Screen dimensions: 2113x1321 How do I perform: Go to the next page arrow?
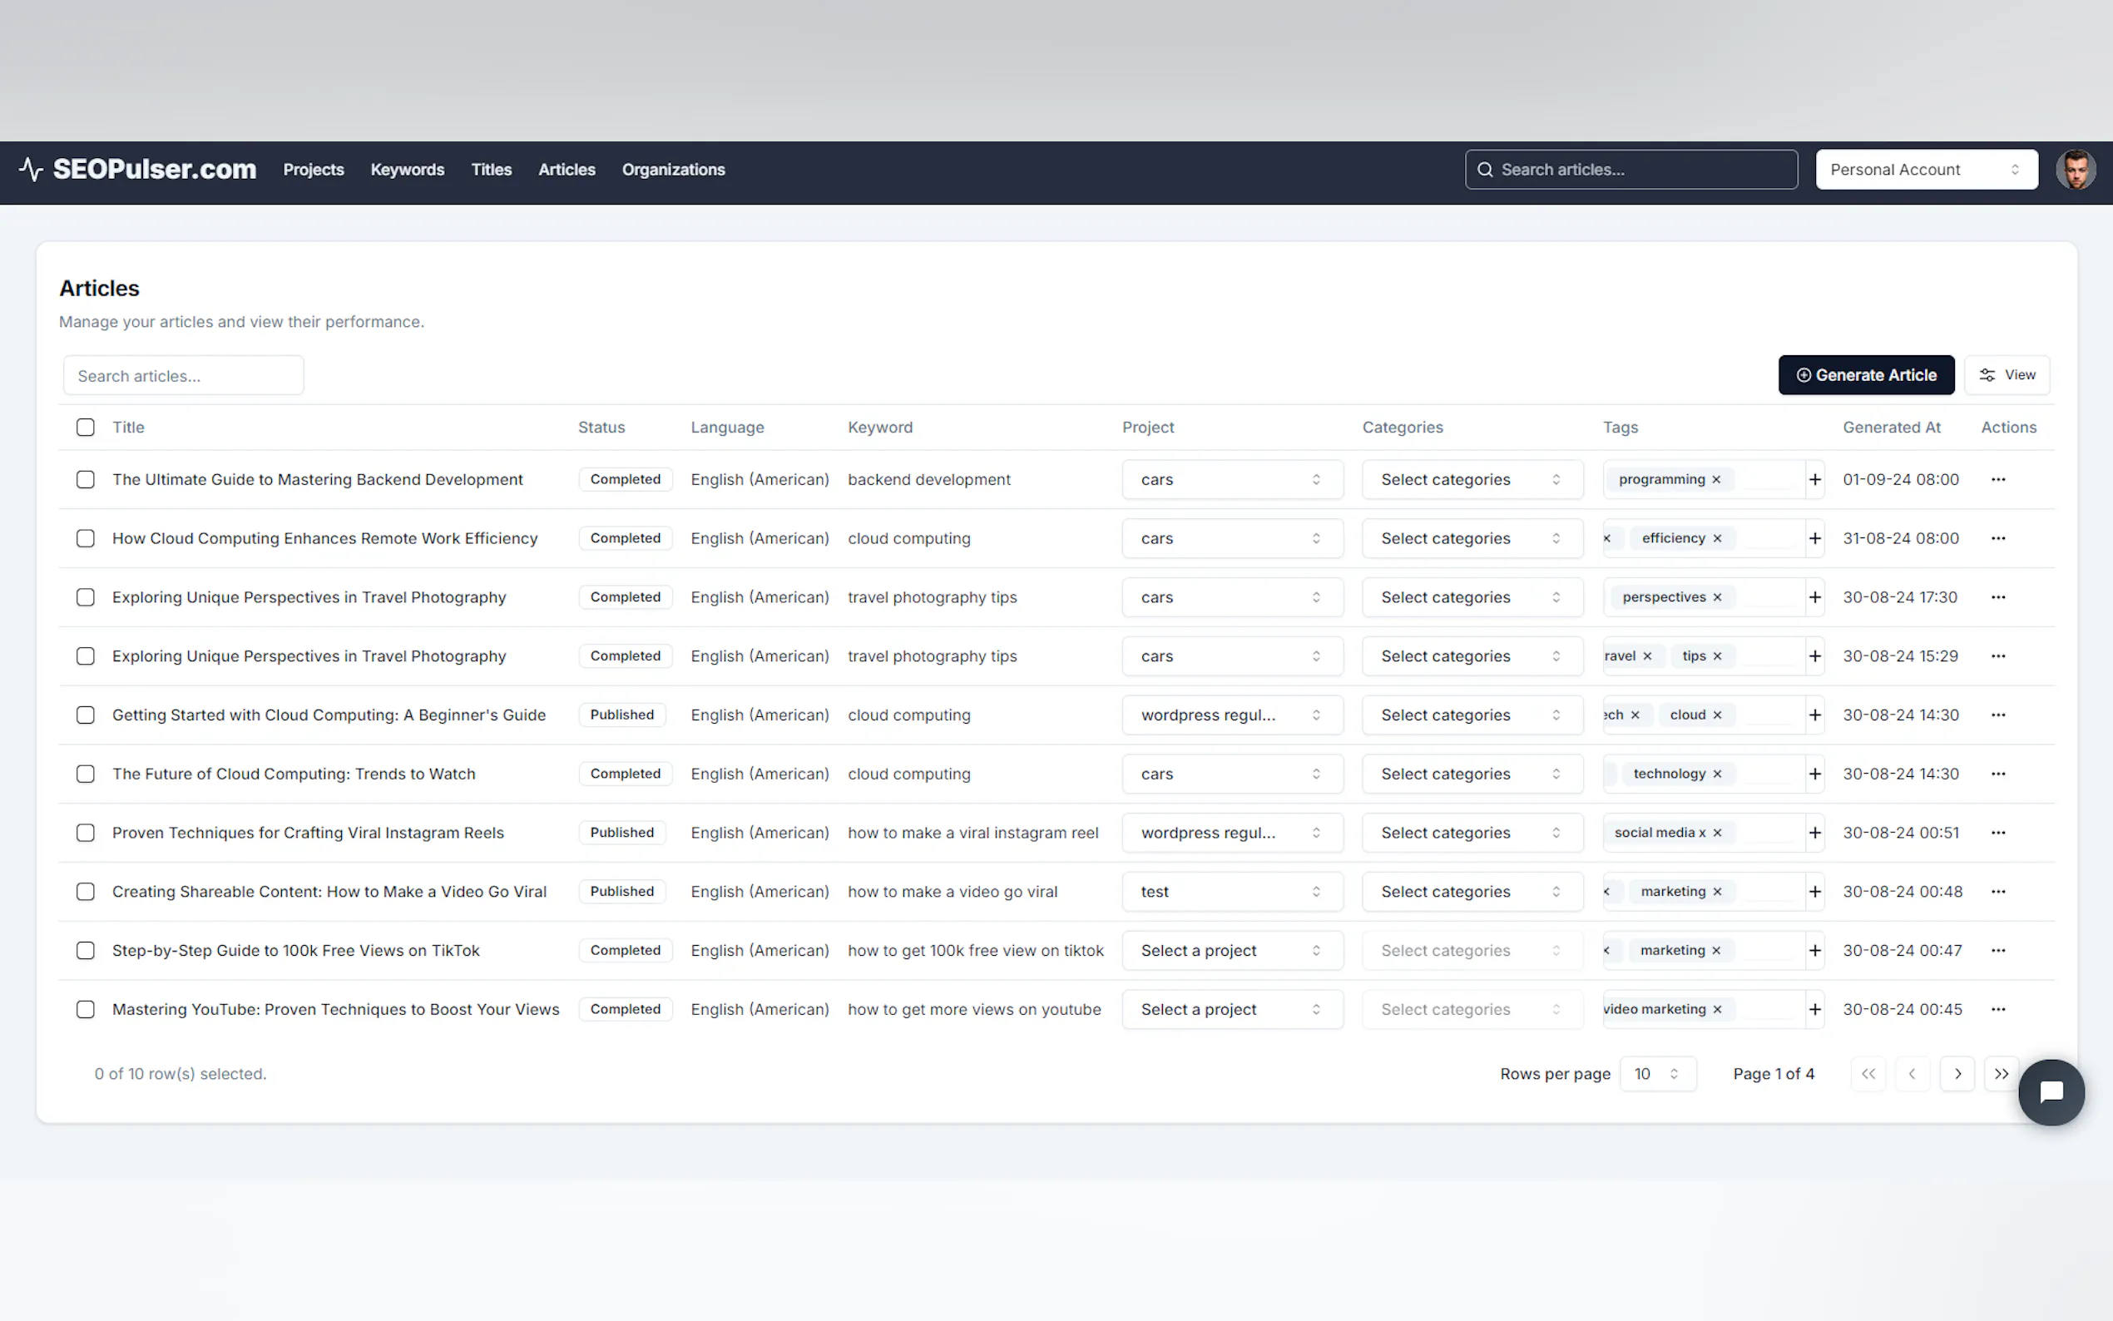1957,1074
